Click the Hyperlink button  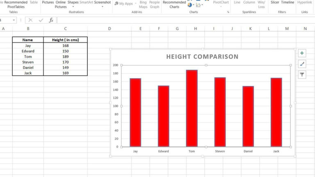tap(305, 2)
